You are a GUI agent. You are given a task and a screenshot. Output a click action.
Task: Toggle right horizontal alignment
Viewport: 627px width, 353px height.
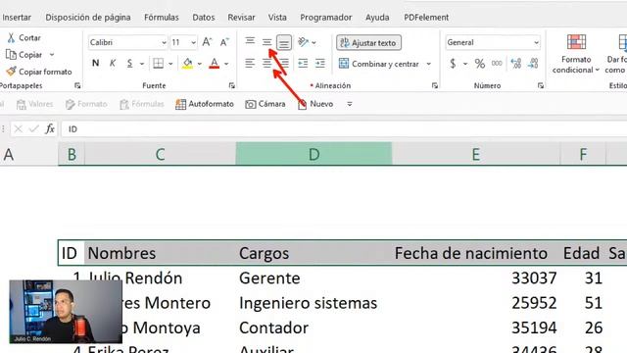click(284, 63)
